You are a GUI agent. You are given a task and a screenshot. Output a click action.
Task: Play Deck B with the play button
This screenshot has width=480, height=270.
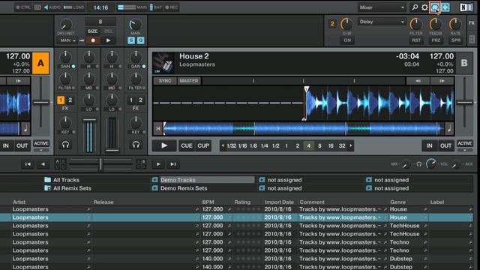tap(164, 145)
